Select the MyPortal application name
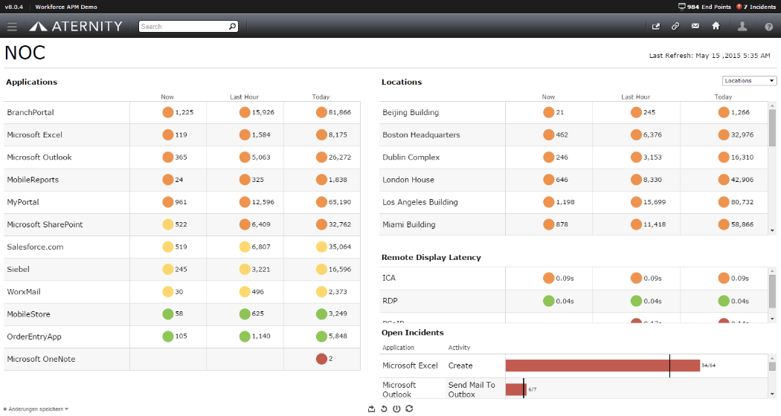 pyautogui.click(x=23, y=202)
